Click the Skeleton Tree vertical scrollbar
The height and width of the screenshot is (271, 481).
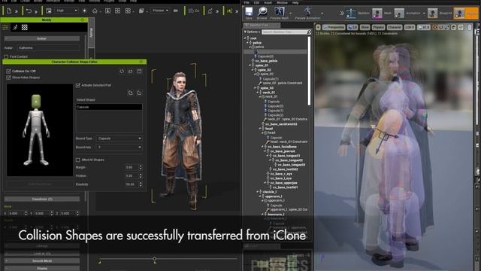309,71
